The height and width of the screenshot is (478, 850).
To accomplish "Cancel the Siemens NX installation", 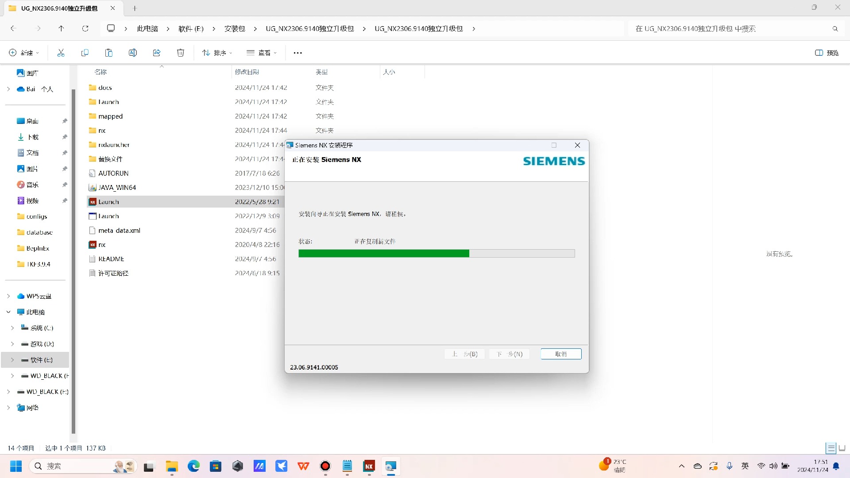I will click(560, 354).
